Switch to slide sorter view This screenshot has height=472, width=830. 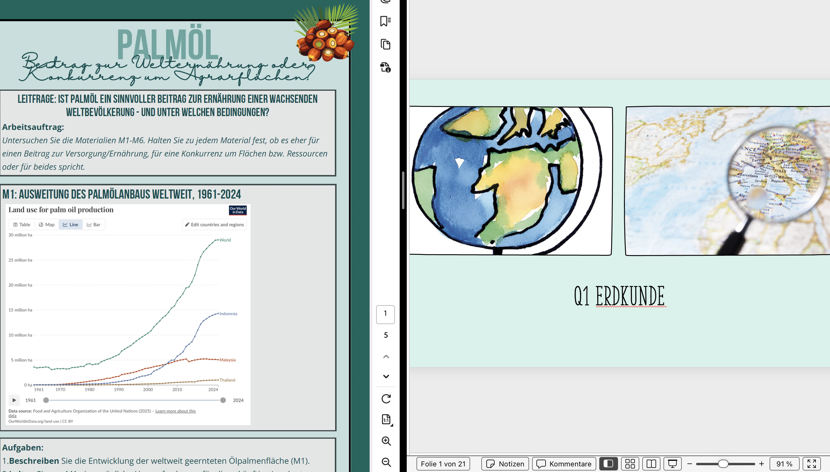pyautogui.click(x=630, y=463)
